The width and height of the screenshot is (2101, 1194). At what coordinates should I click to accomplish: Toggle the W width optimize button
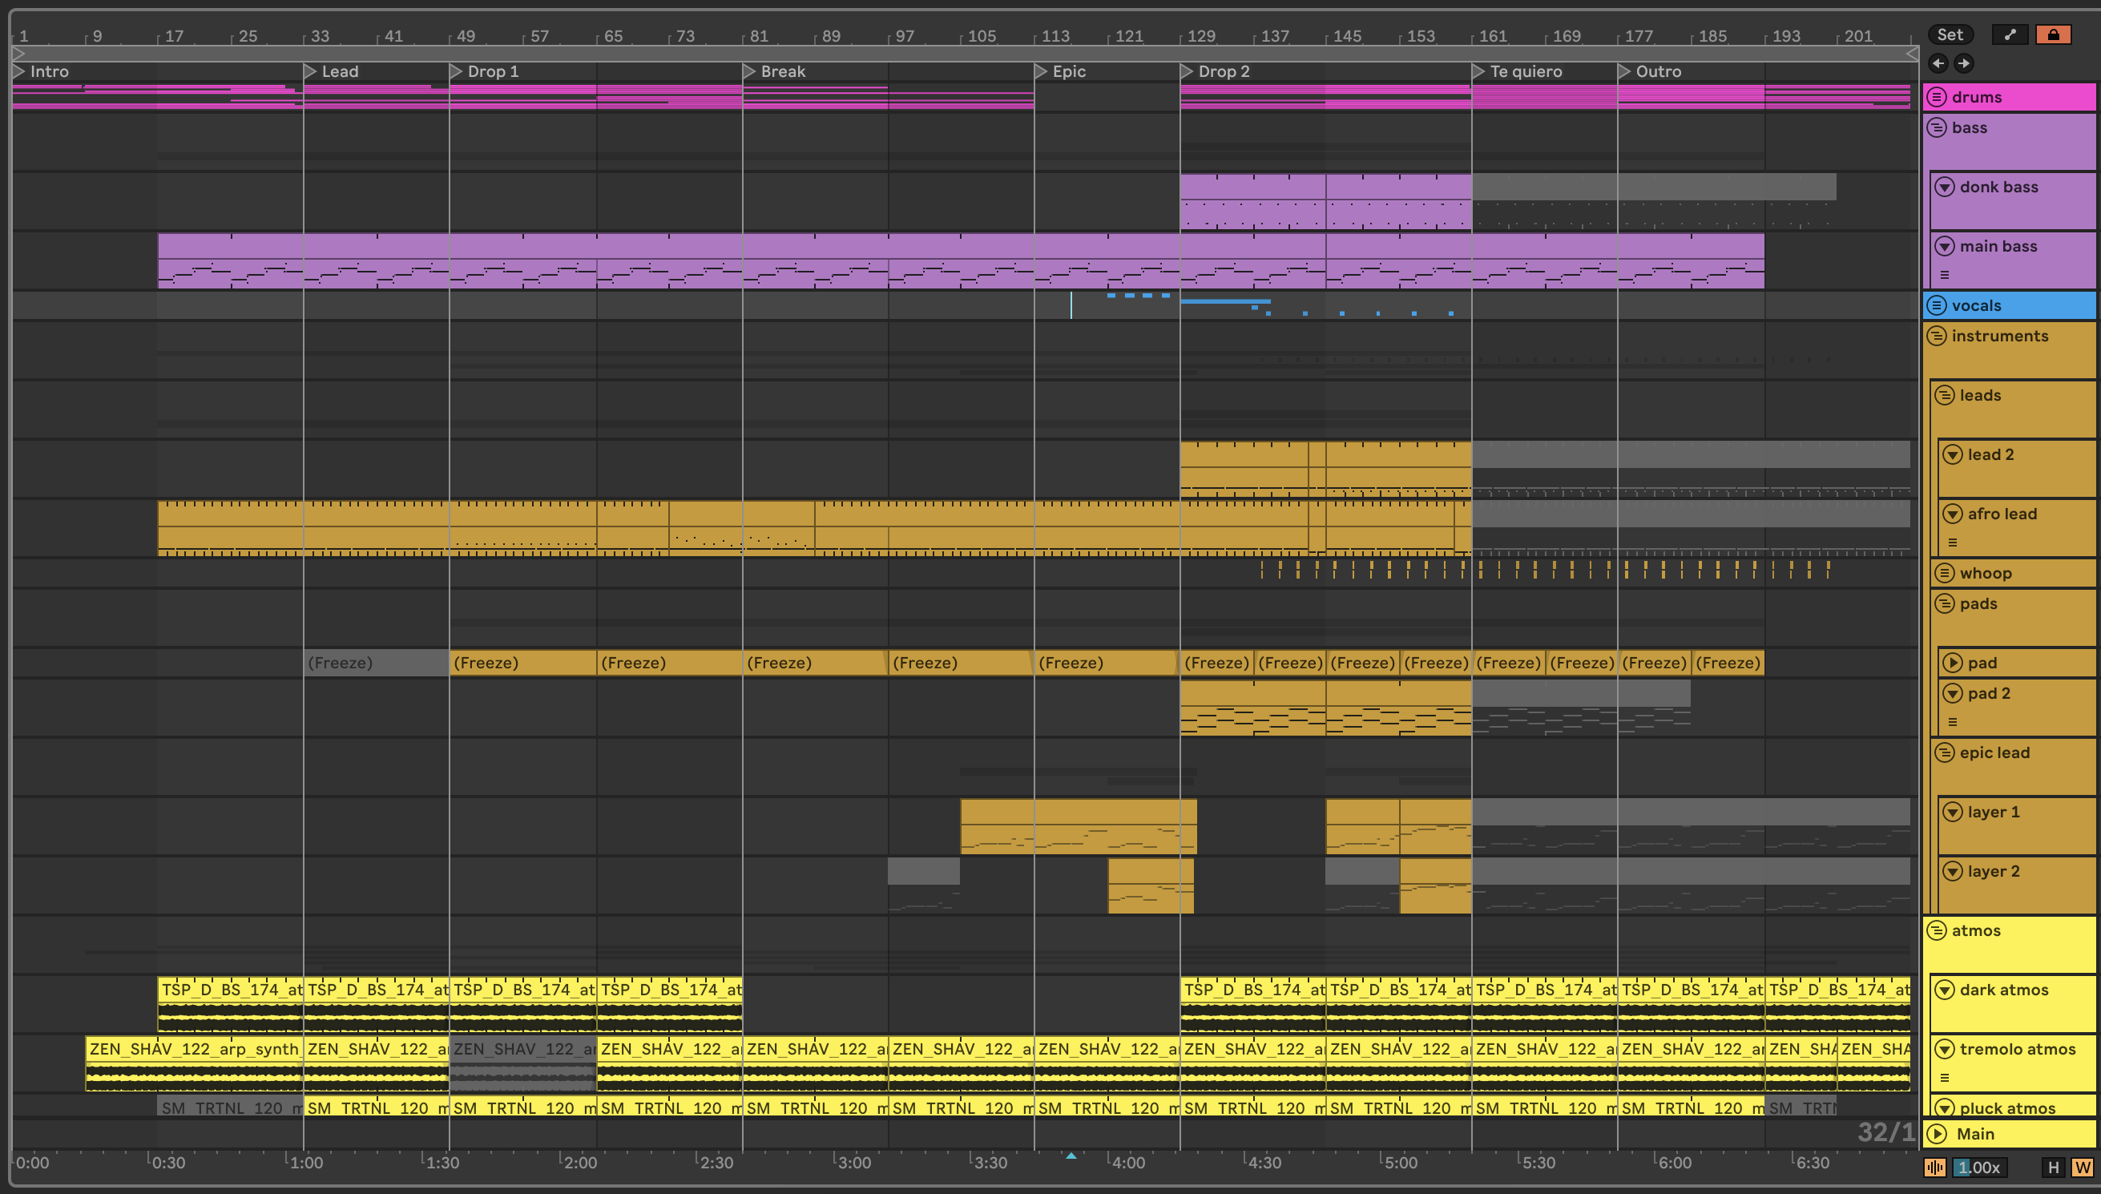(2082, 1167)
